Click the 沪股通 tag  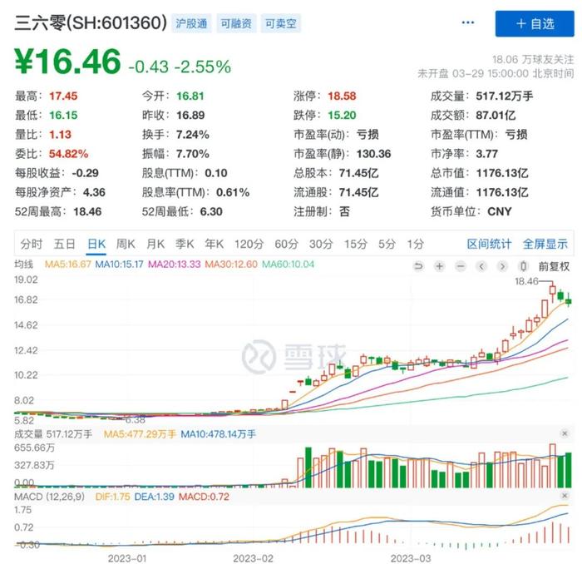(x=191, y=24)
